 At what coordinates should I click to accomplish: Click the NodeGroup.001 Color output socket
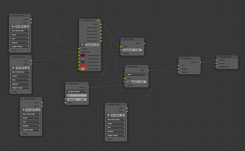tap(101, 24)
